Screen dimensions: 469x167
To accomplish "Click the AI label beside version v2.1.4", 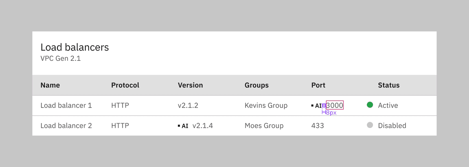I will pos(183,126).
